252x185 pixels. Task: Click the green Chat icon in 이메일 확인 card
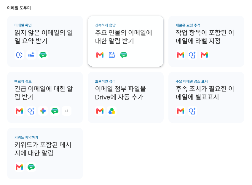tap(43, 55)
